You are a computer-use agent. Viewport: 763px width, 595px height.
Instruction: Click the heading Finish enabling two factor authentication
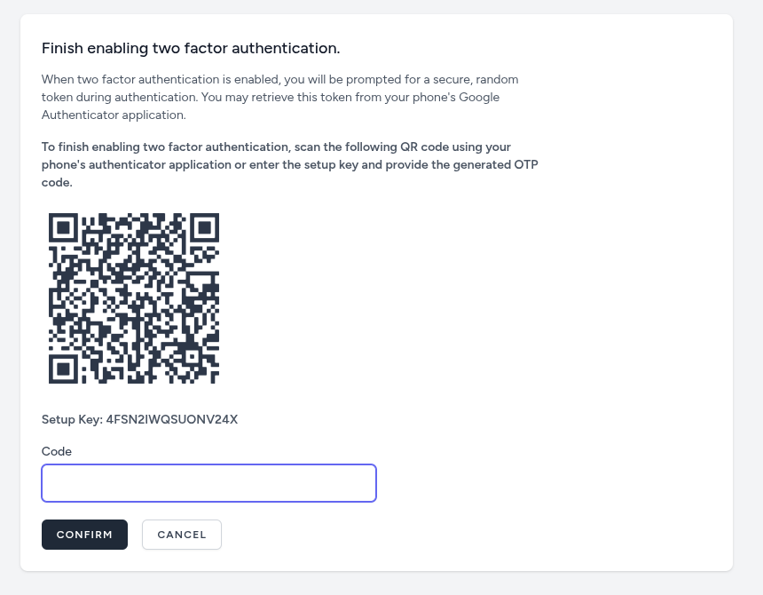coord(190,48)
